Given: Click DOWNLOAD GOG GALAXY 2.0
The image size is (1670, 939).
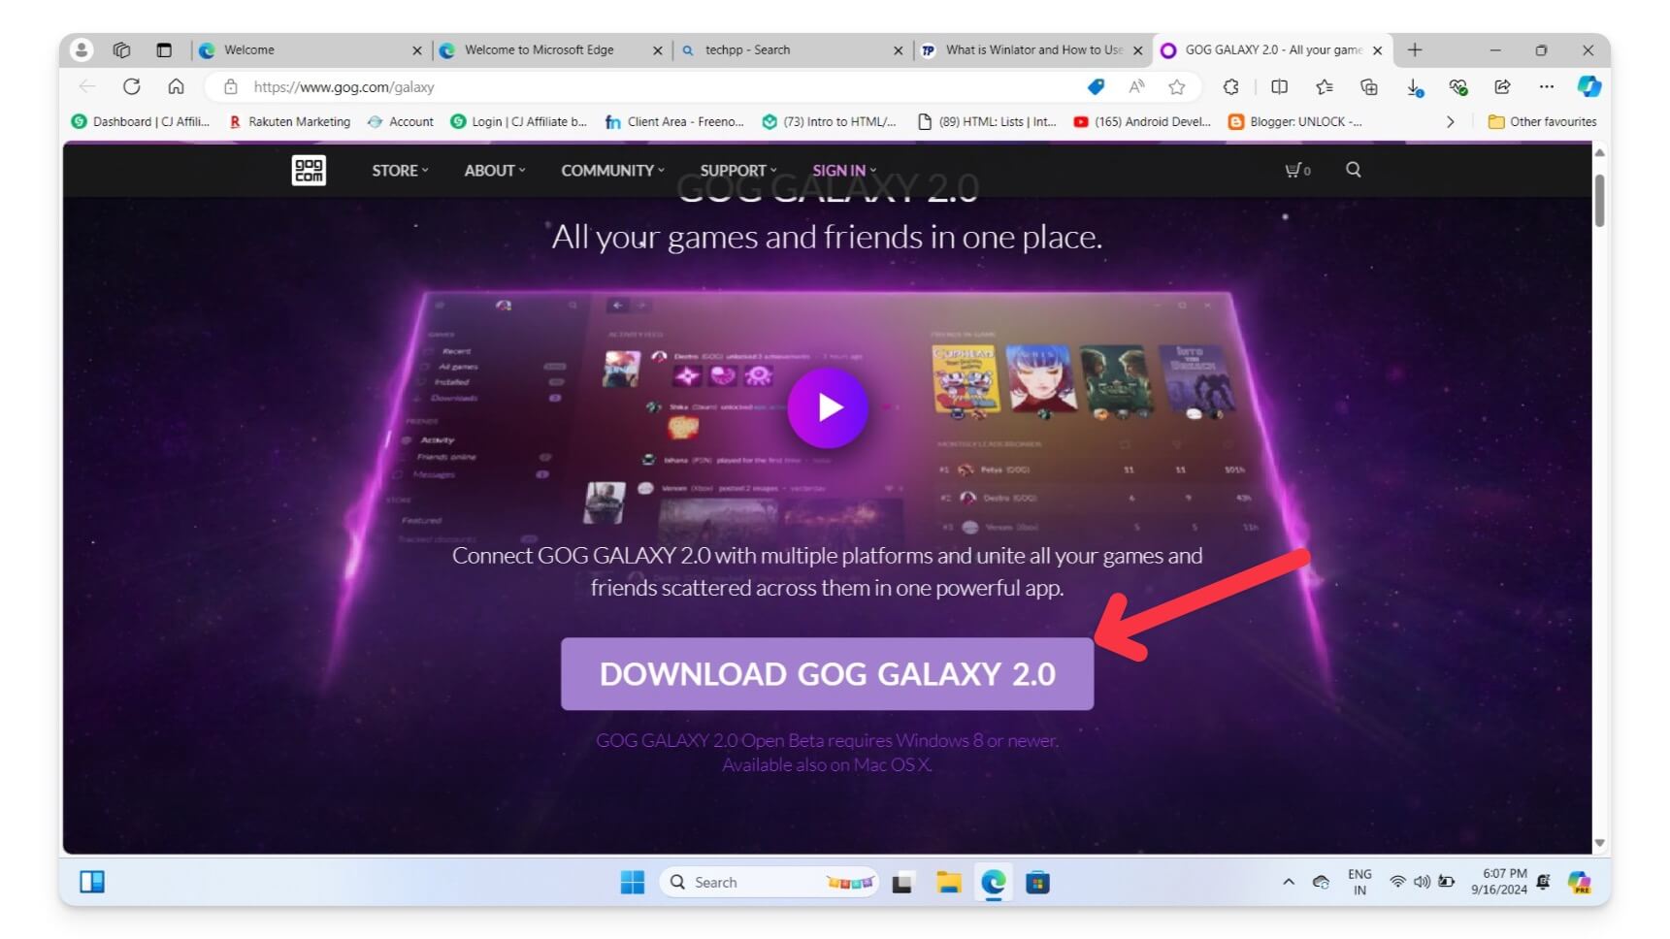Looking at the screenshot, I should tap(827, 673).
